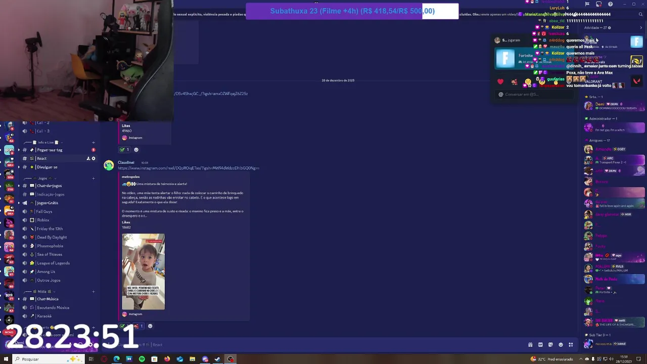
Task: Add reaction to the Claudinei message
Action: click(150, 326)
